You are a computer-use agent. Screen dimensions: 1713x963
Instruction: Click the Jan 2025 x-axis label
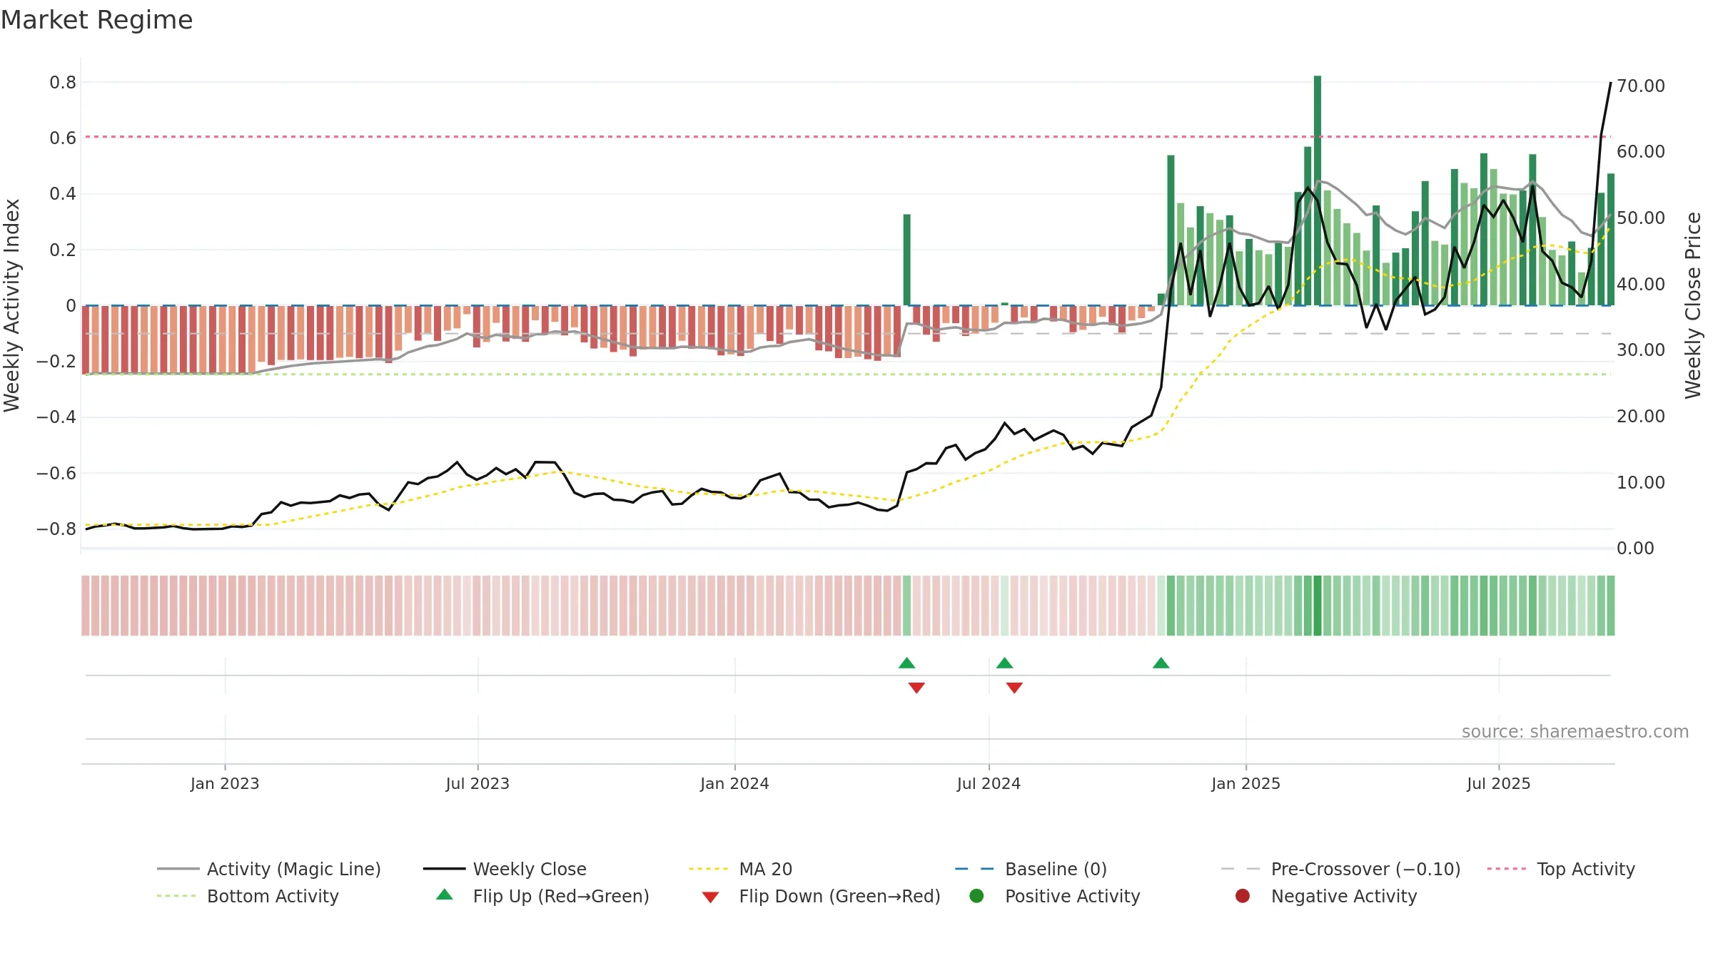1245,784
